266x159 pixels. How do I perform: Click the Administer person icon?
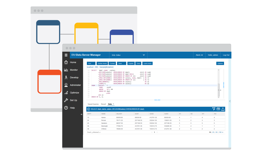tap(66, 85)
